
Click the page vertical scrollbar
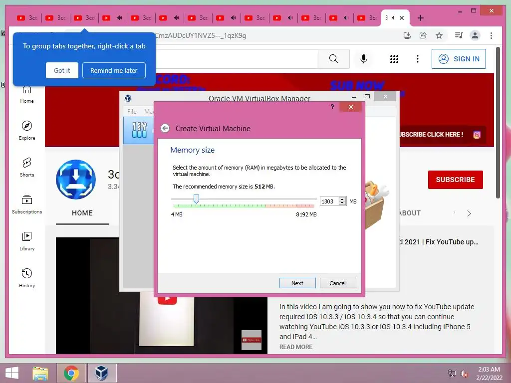point(498,122)
